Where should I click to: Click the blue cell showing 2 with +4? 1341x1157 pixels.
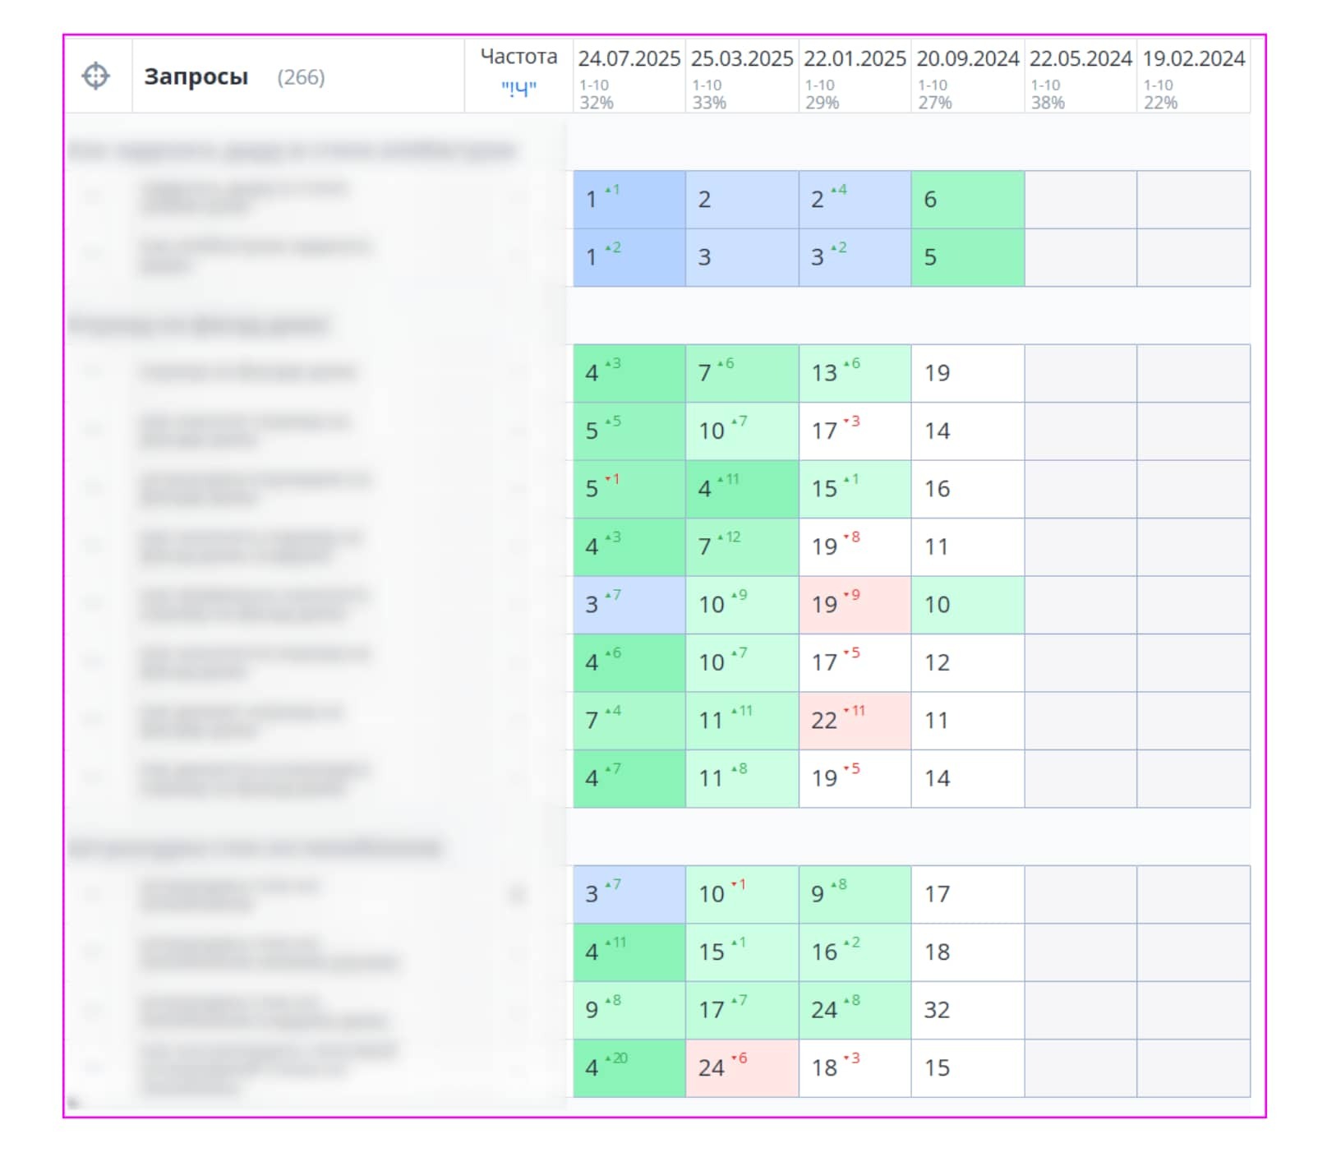pyautogui.click(x=854, y=200)
